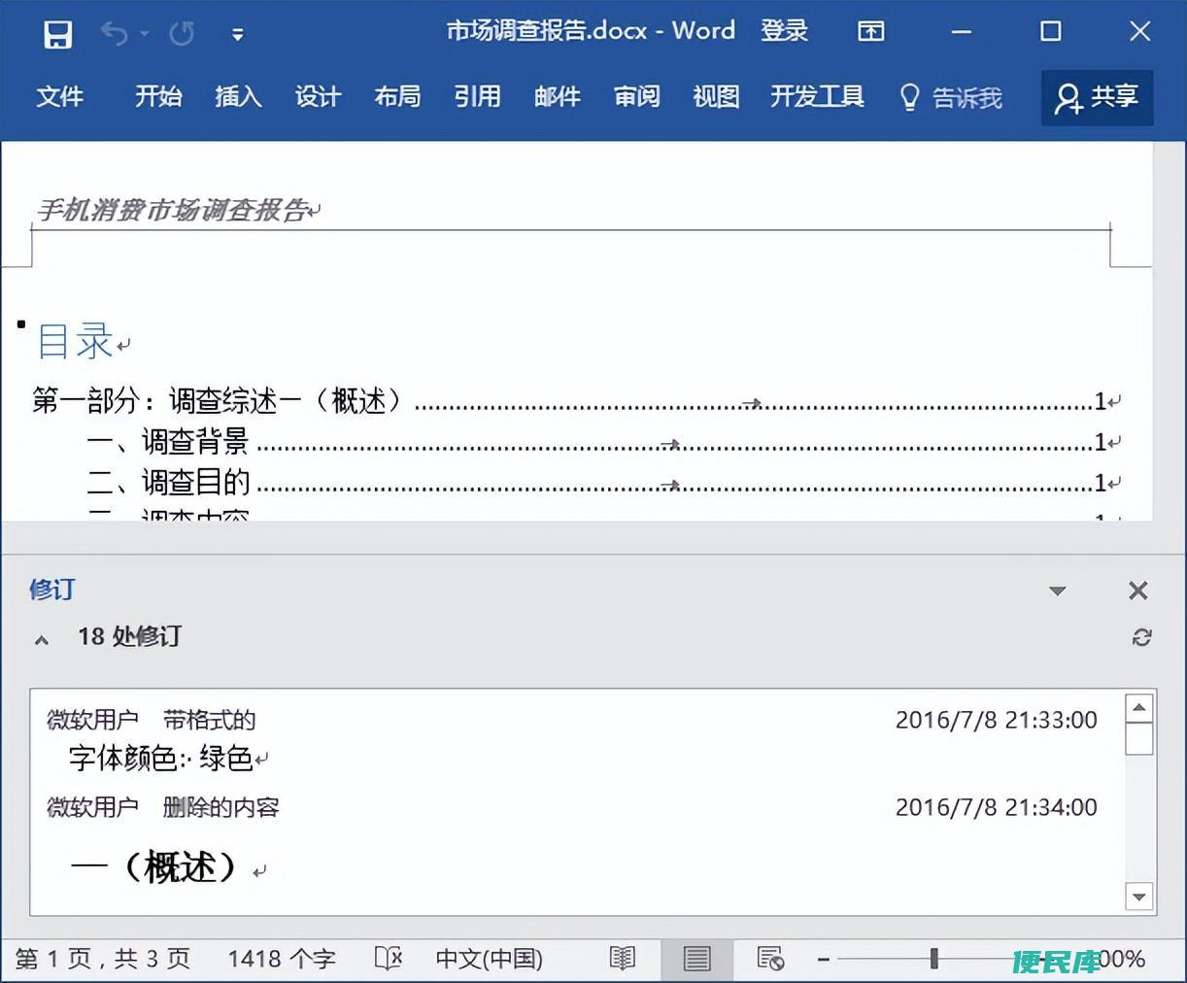Select the 带格式的 revision entry
Viewport: 1187px width, 983px height.
point(209,720)
